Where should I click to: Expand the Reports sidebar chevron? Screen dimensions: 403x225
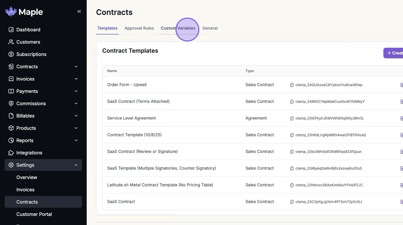(x=76, y=140)
